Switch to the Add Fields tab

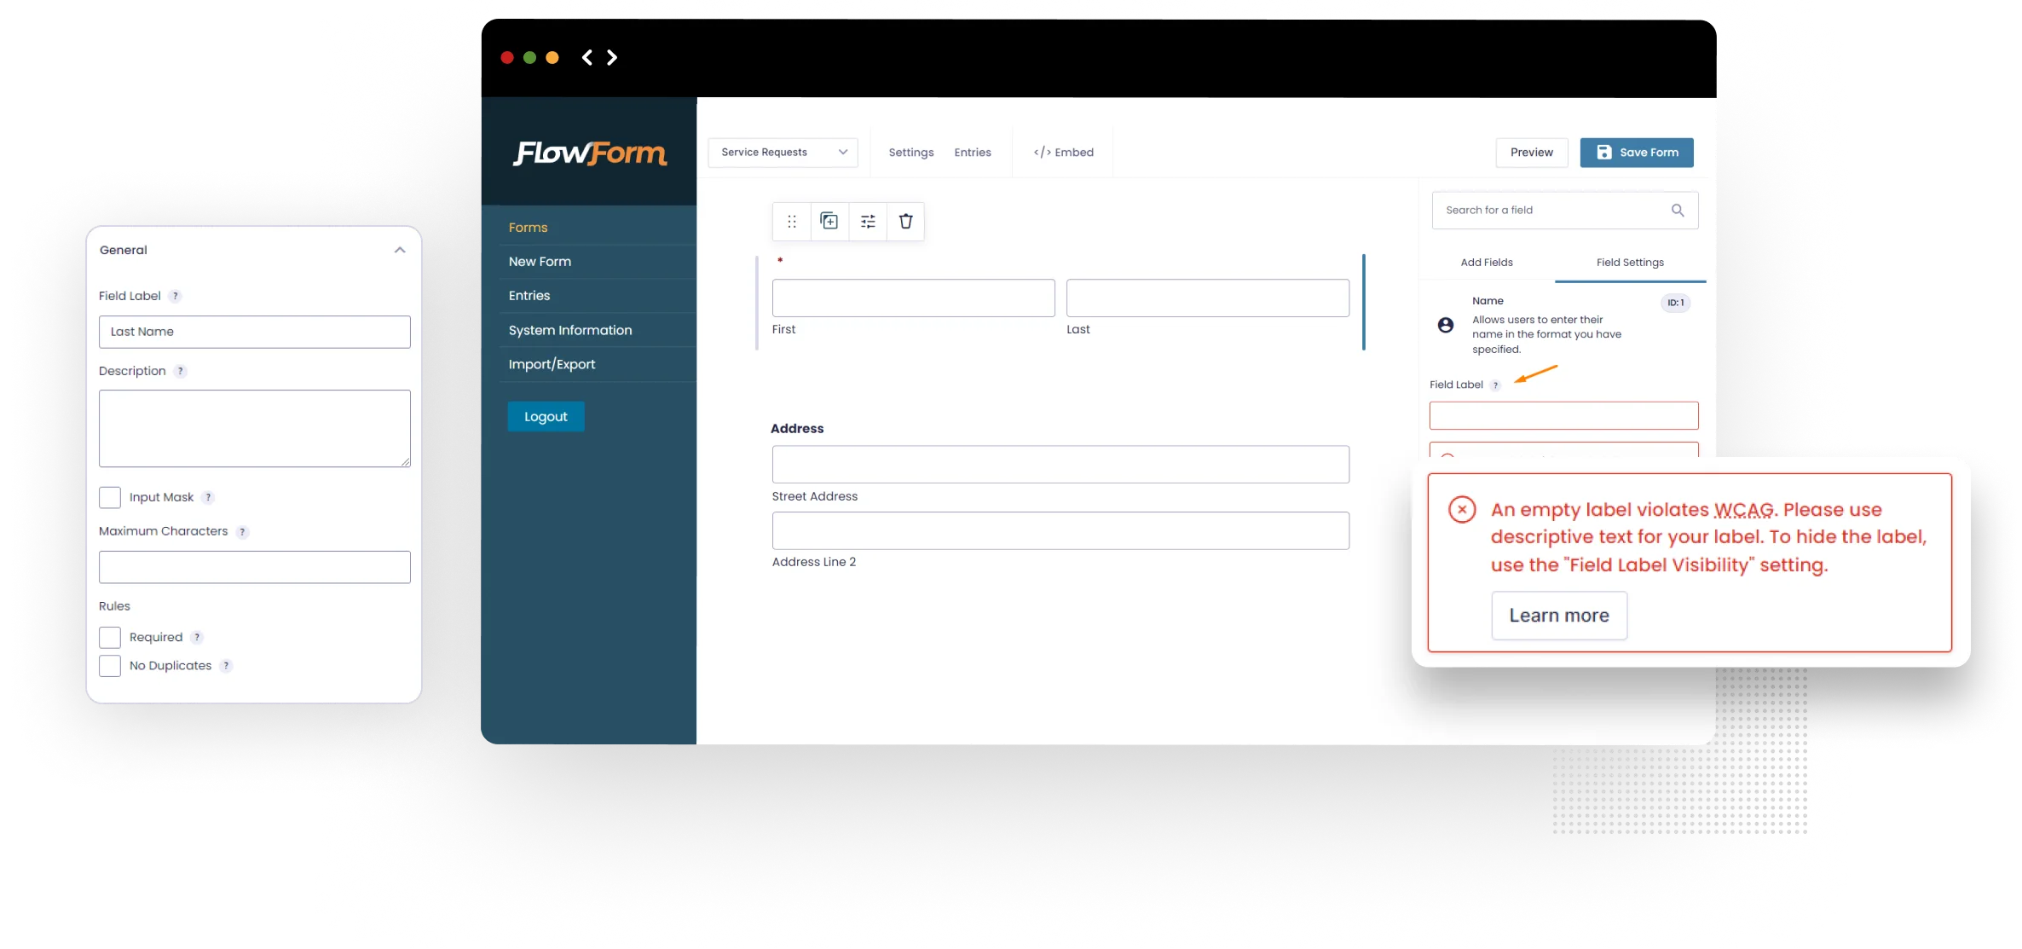coord(1486,263)
